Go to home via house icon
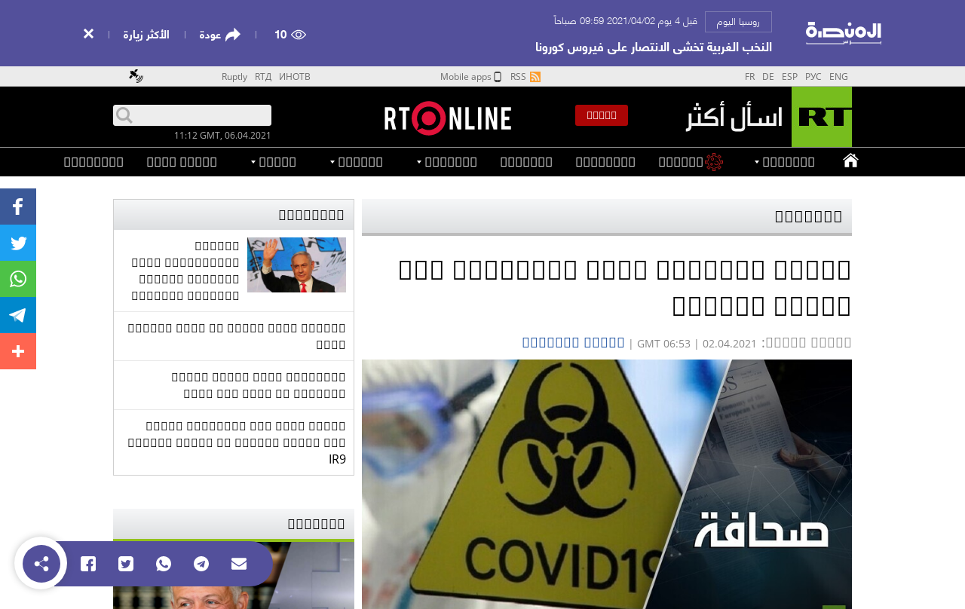 850,160
